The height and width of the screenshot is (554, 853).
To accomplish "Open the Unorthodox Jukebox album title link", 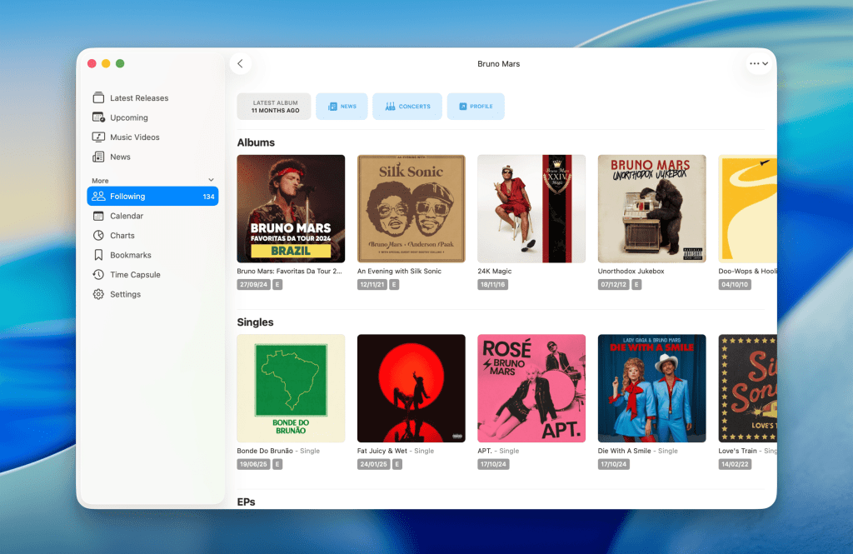I will 631,272.
